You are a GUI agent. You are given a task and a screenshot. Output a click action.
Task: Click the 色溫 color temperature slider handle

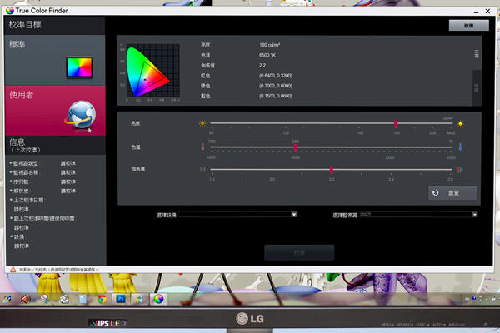[296, 147]
